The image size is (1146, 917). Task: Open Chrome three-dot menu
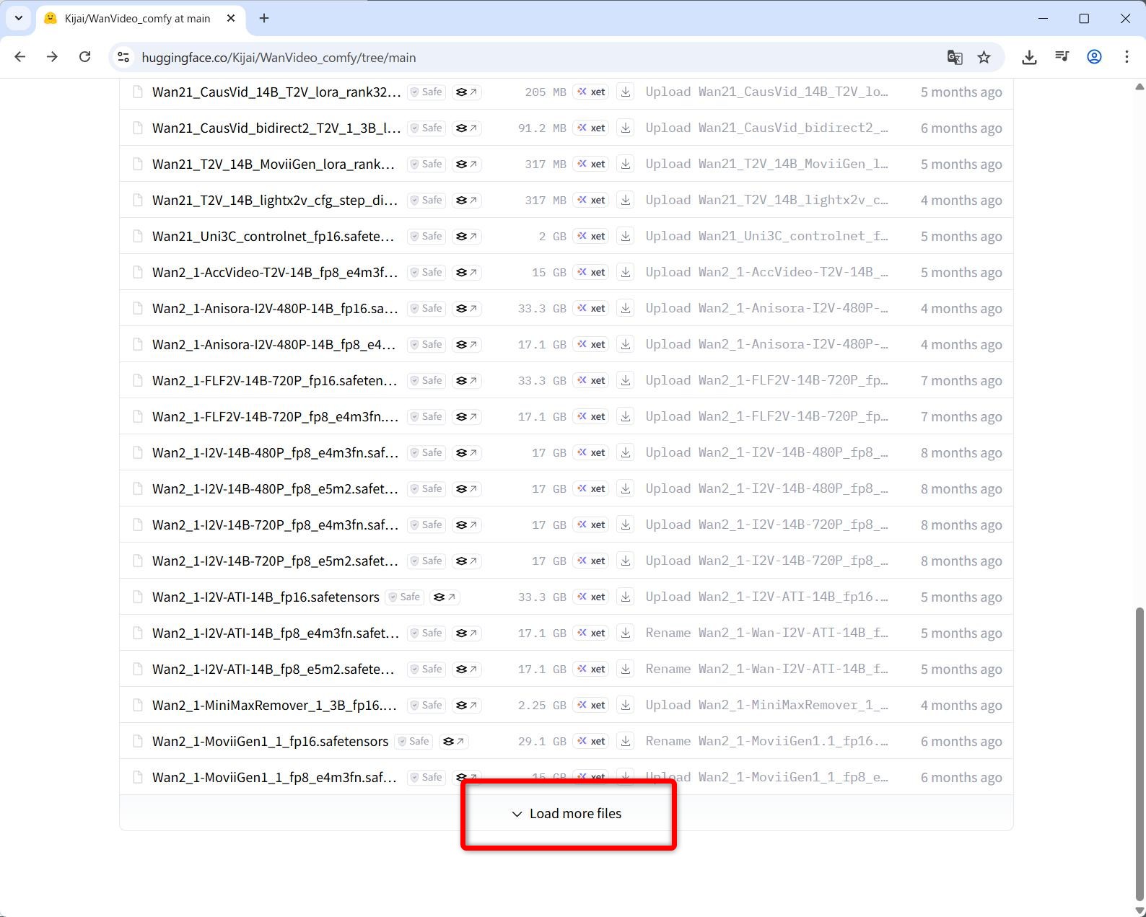pyautogui.click(x=1126, y=58)
